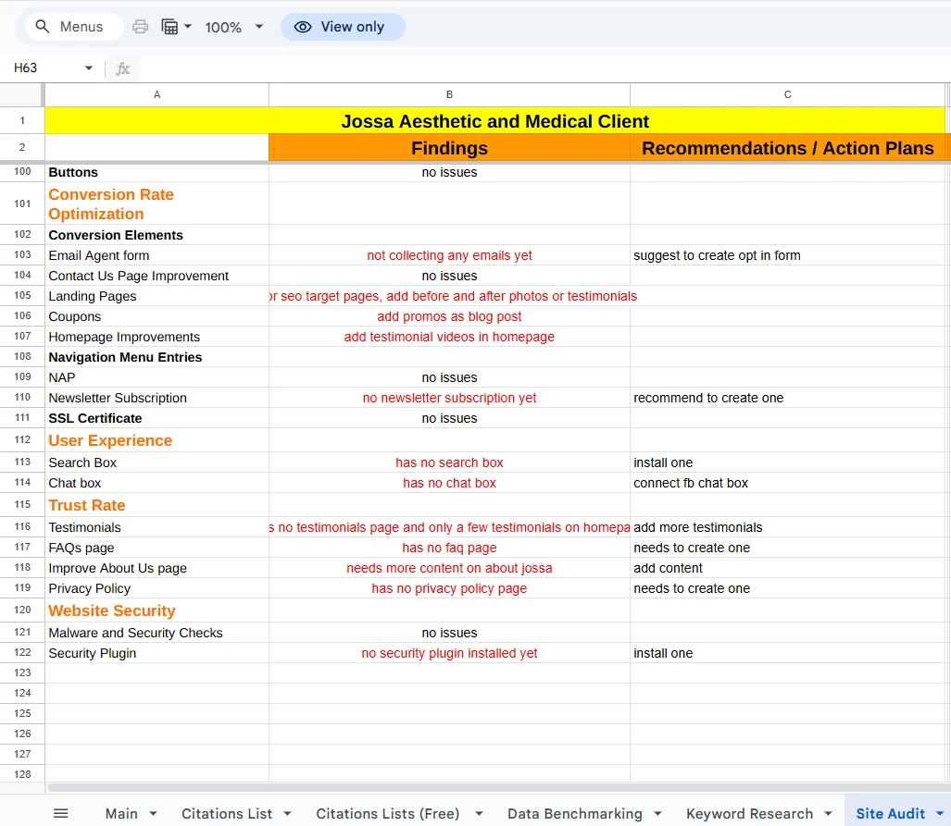Select Malware and Security Checks cell
The height and width of the screenshot is (826, 951).
[157, 633]
